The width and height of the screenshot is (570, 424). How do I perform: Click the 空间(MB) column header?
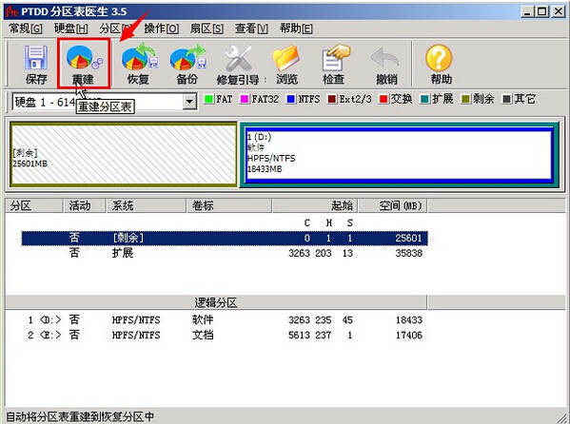393,205
